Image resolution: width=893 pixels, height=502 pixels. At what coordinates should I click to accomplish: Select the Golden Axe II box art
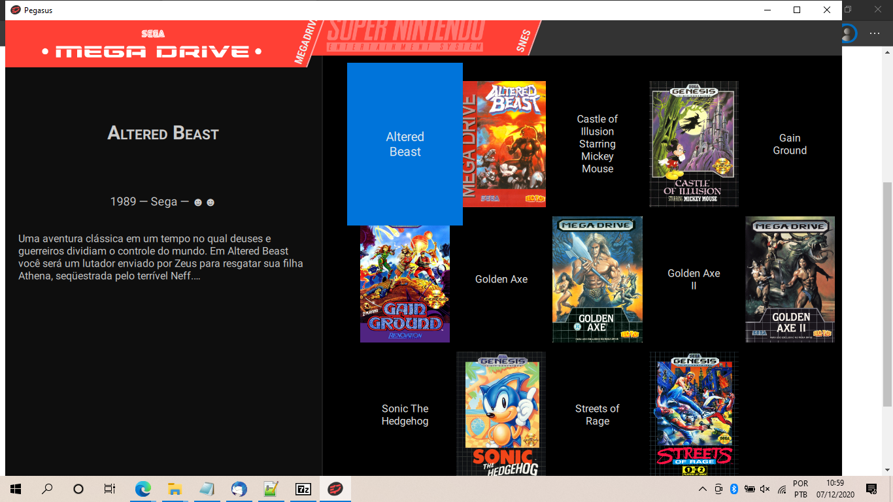tap(789, 279)
